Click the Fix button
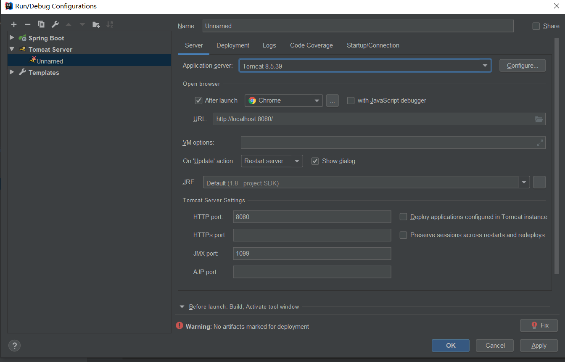Screen dimensions: 565x362 click(539, 325)
